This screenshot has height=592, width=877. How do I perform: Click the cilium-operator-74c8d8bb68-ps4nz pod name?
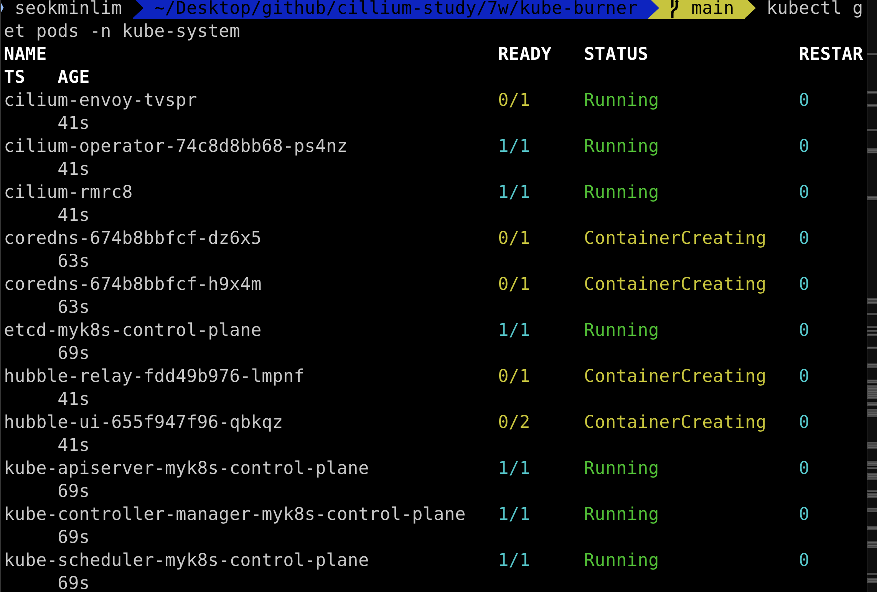tap(175, 146)
